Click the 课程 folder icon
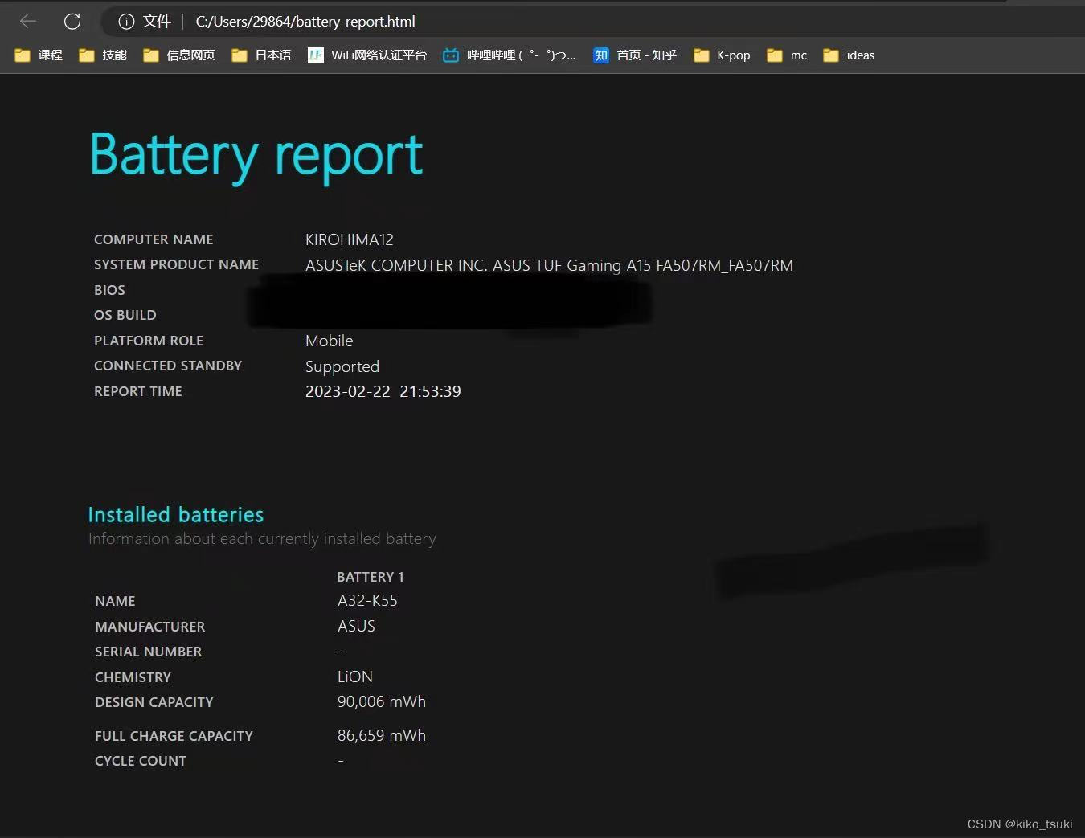 tap(22, 55)
